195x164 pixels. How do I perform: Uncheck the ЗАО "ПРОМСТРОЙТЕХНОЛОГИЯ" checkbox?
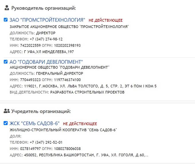click(6, 20)
